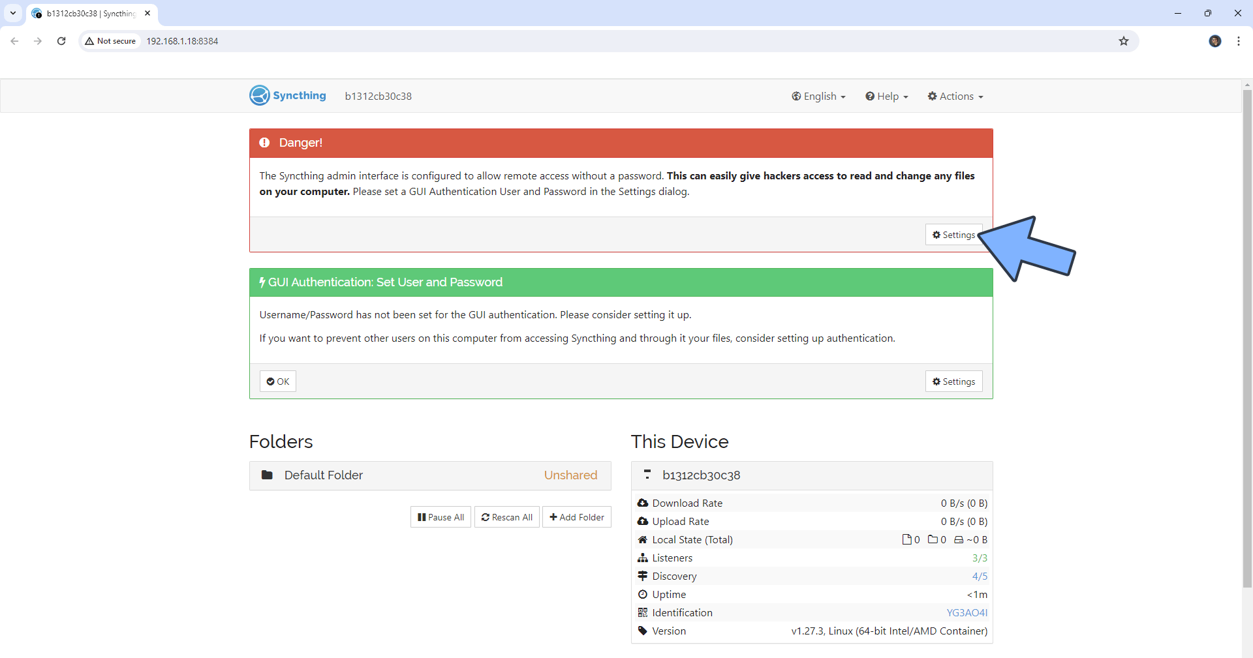The height and width of the screenshot is (658, 1253).
Task: Open the tab search chevron
Action: point(13,13)
